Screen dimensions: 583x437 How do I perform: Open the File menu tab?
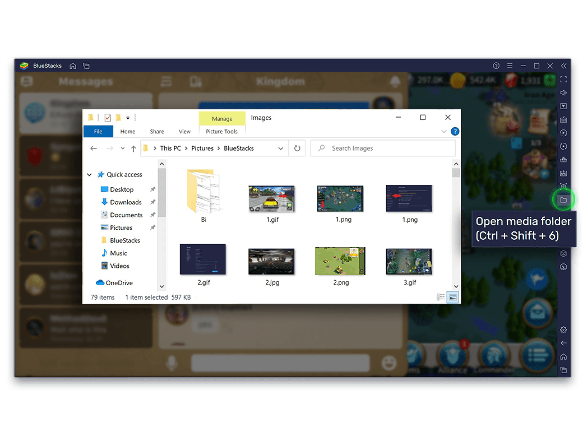point(98,132)
